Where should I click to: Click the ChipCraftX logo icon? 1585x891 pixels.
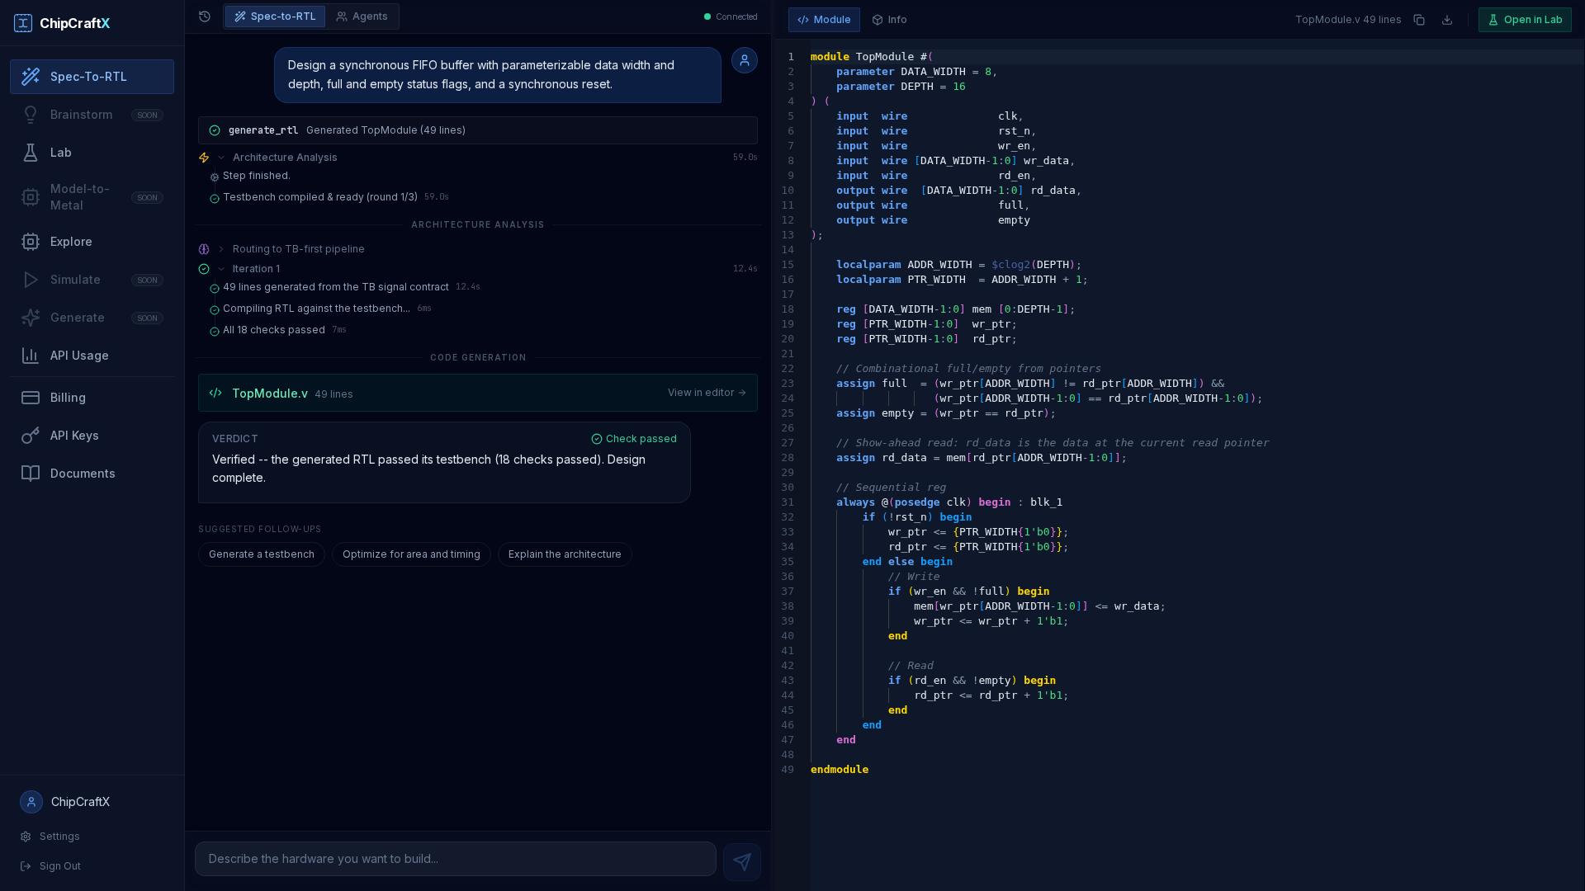23,23
